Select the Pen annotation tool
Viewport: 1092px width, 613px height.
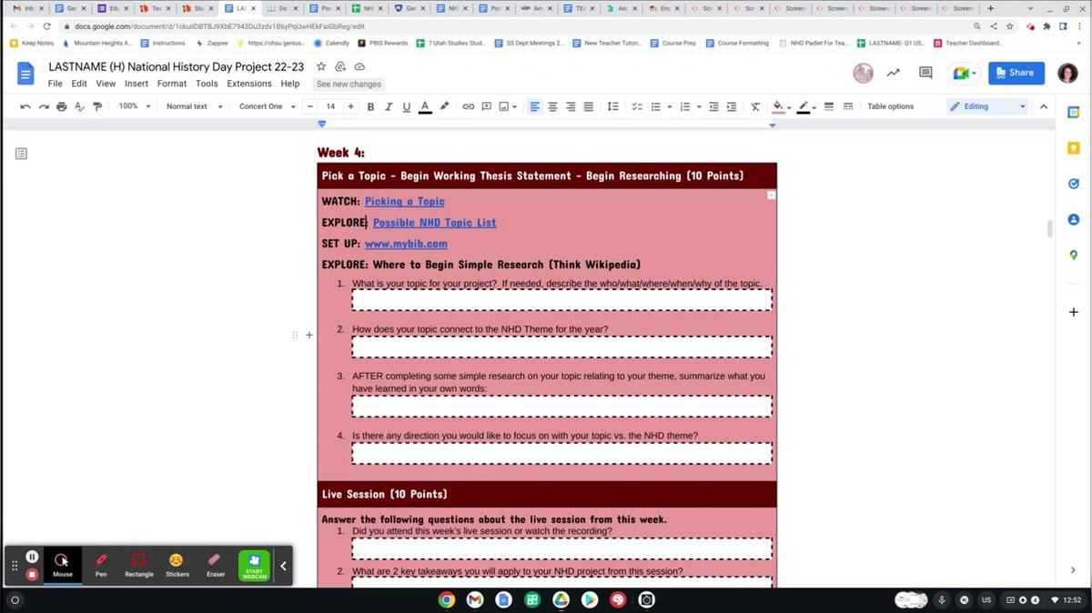pos(100,564)
